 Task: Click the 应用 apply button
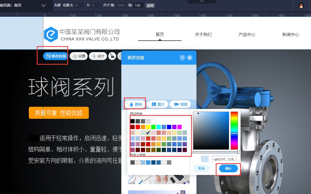[150, 5]
